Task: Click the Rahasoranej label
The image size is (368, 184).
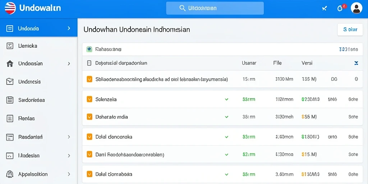Action: click(x=108, y=49)
